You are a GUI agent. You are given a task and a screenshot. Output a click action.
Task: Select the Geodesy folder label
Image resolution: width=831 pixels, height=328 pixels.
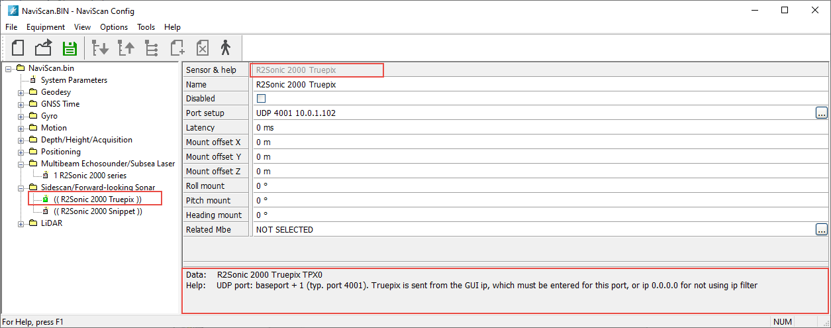[56, 92]
